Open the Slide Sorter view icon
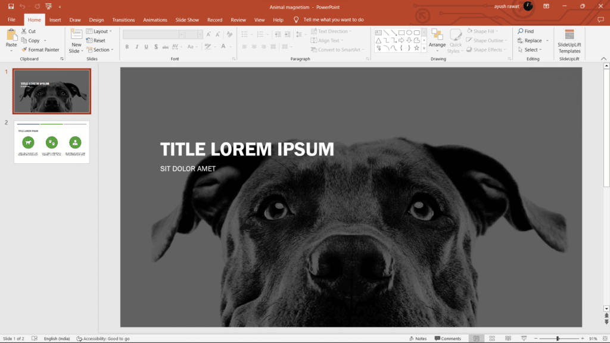This screenshot has width=610, height=343. pos(492,338)
